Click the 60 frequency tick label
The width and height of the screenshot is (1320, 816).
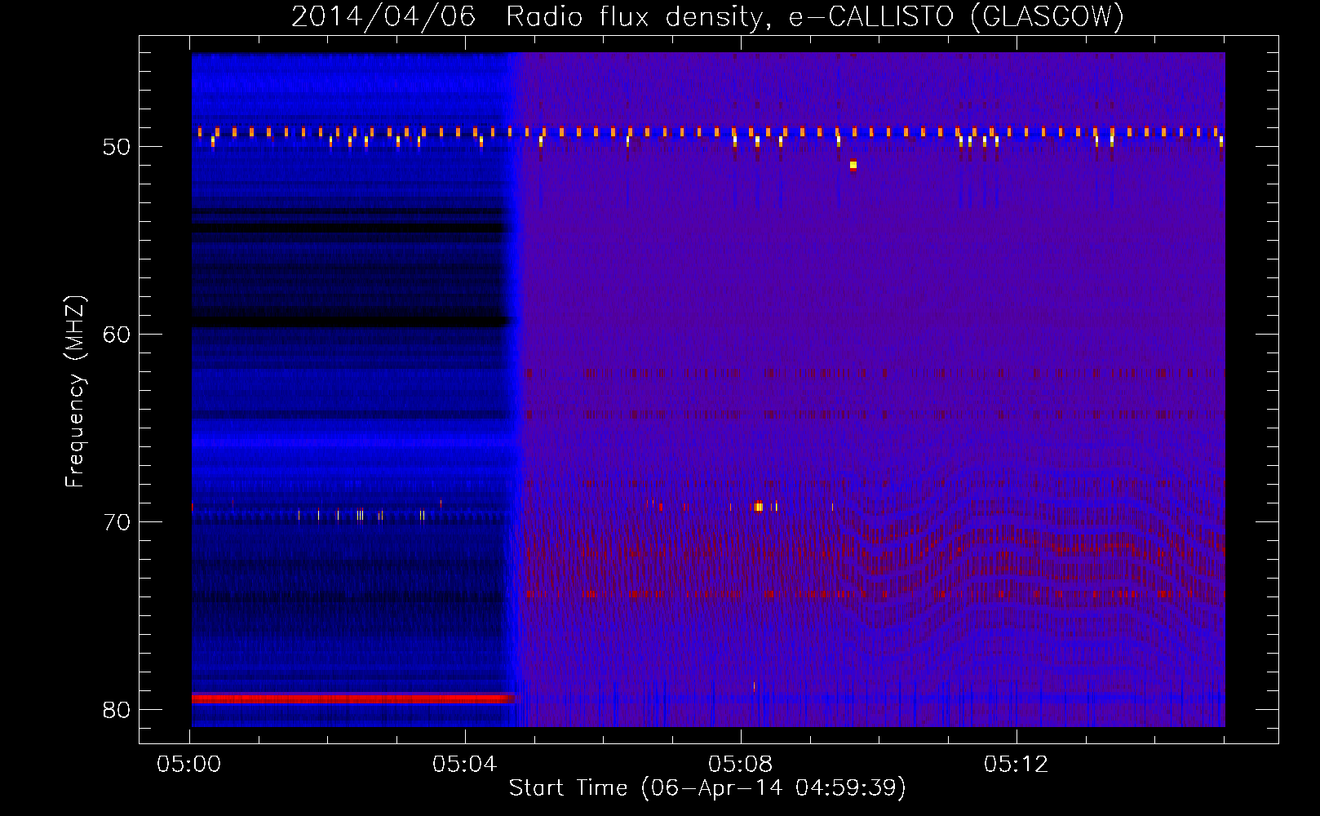tap(117, 335)
